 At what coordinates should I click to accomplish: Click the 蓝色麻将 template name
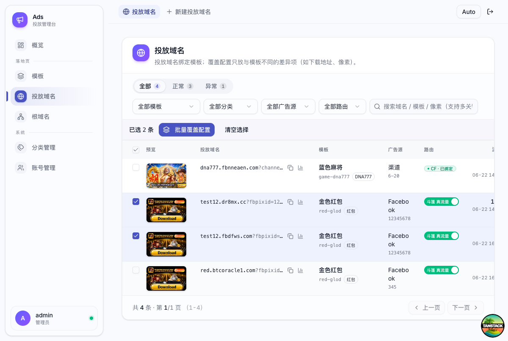click(331, 168)
